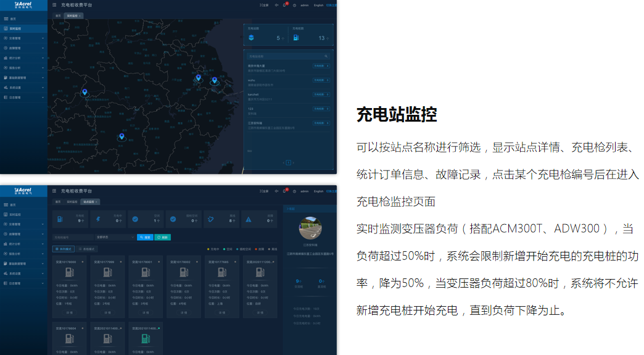This screenshot has width=644, height=355.
Task: Expand 故障管理 menu in map view sidebar
Action: [x=23, y=48]
